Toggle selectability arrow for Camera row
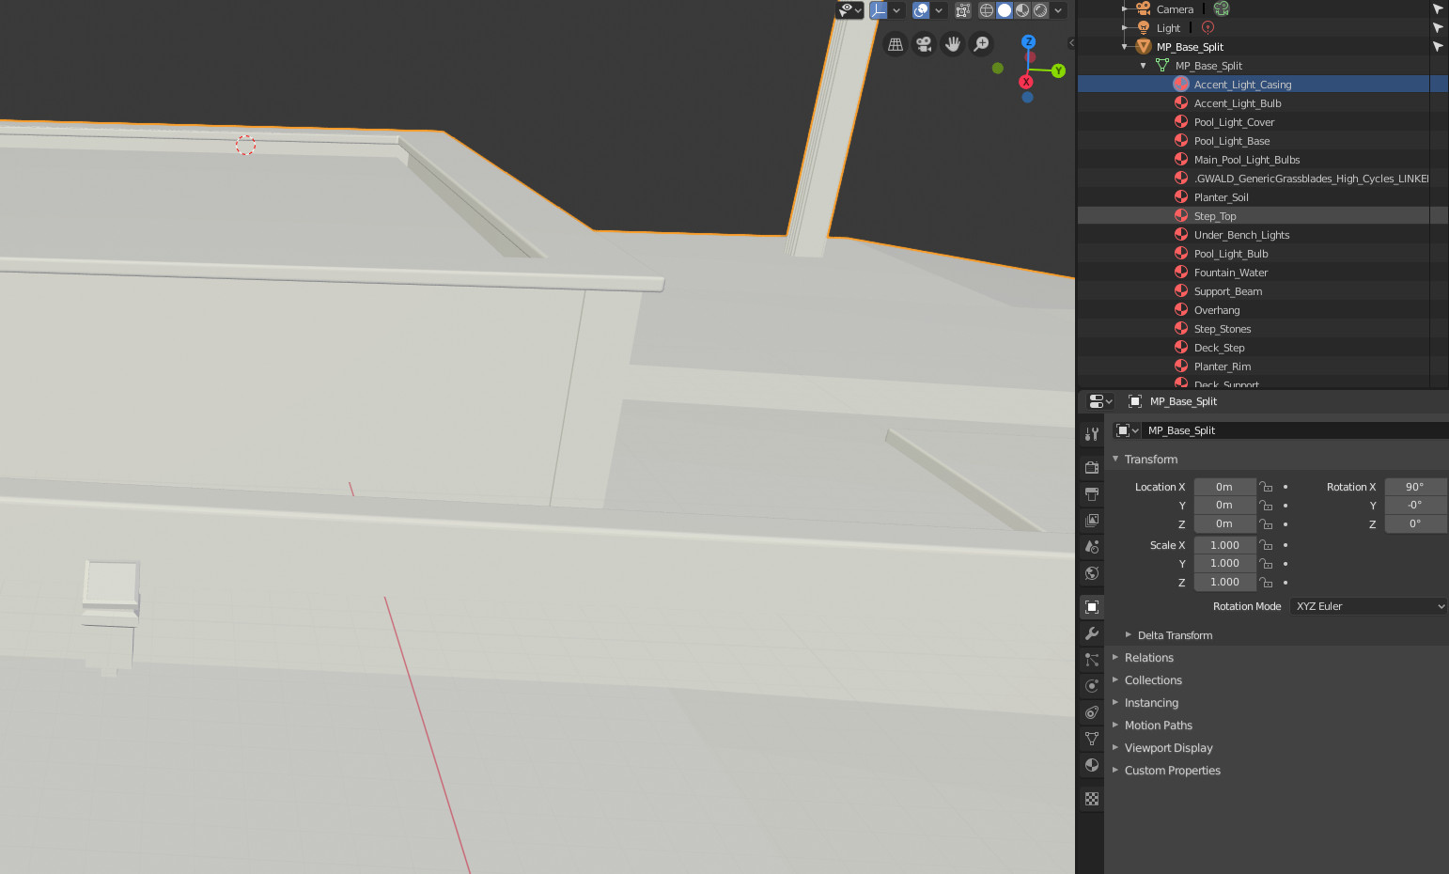The height and width of the screenshot is (874, 1449). (1438, 8)
